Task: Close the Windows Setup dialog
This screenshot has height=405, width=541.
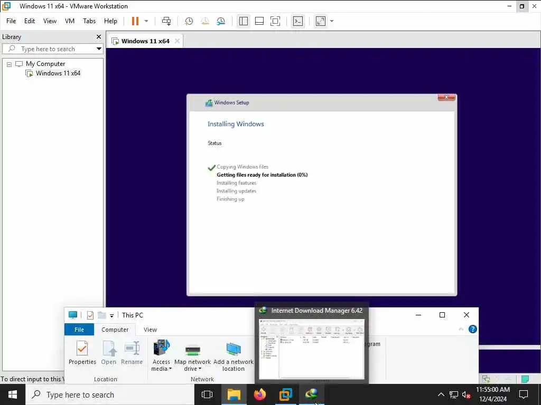Action: pyautogui.click(x=446, y=98)
